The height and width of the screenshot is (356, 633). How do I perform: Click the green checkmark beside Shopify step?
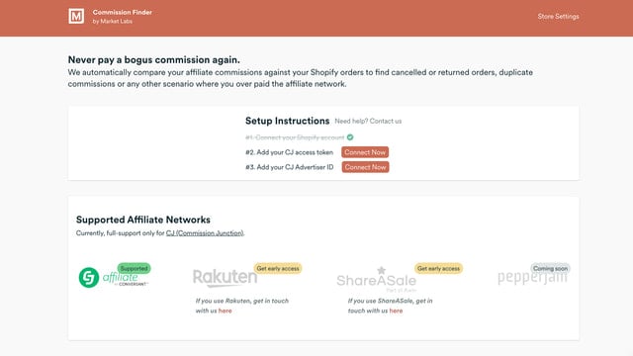(350, 137)
